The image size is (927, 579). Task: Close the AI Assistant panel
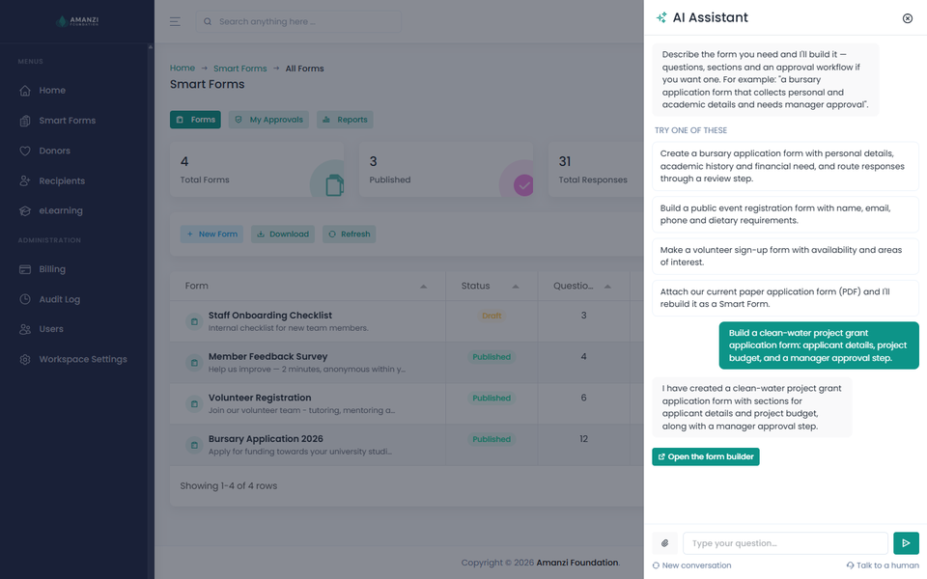pos(908,18)
